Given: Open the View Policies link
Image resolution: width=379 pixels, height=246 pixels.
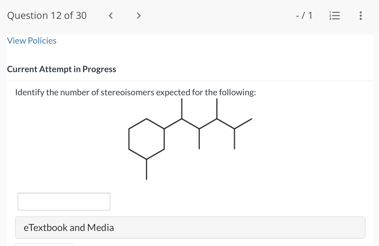Looking at the screenshot, I should pyautogui.click(x=32, y=41).
